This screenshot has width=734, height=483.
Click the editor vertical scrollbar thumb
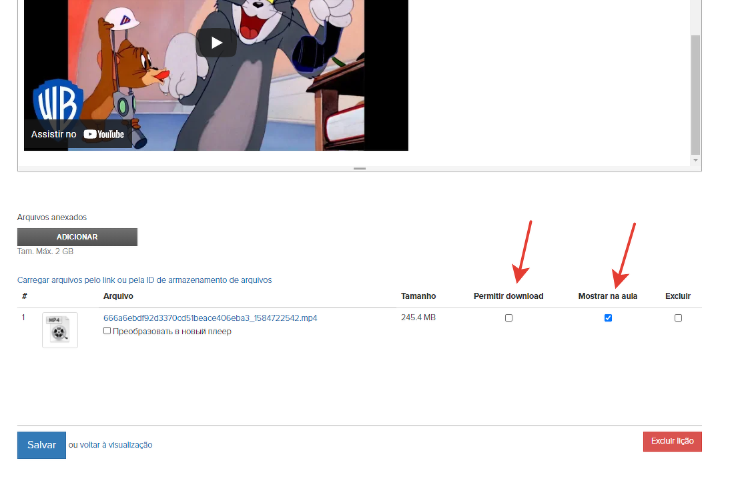[x=695, y=93]
